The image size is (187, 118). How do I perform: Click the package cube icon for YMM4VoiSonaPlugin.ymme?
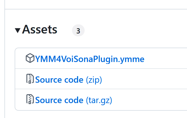(30, 58)
